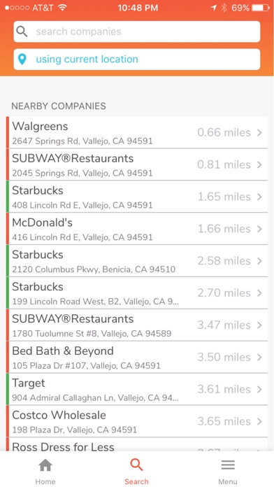Open Ross Dress for Less listing
This screenshot has width=274, height=487.
pyautogui.click(x=137, y=444)
